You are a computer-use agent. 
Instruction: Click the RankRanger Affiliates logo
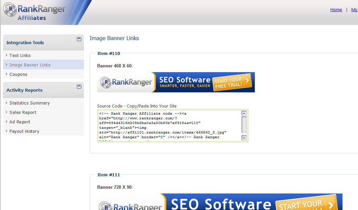(x=34, y=12)
